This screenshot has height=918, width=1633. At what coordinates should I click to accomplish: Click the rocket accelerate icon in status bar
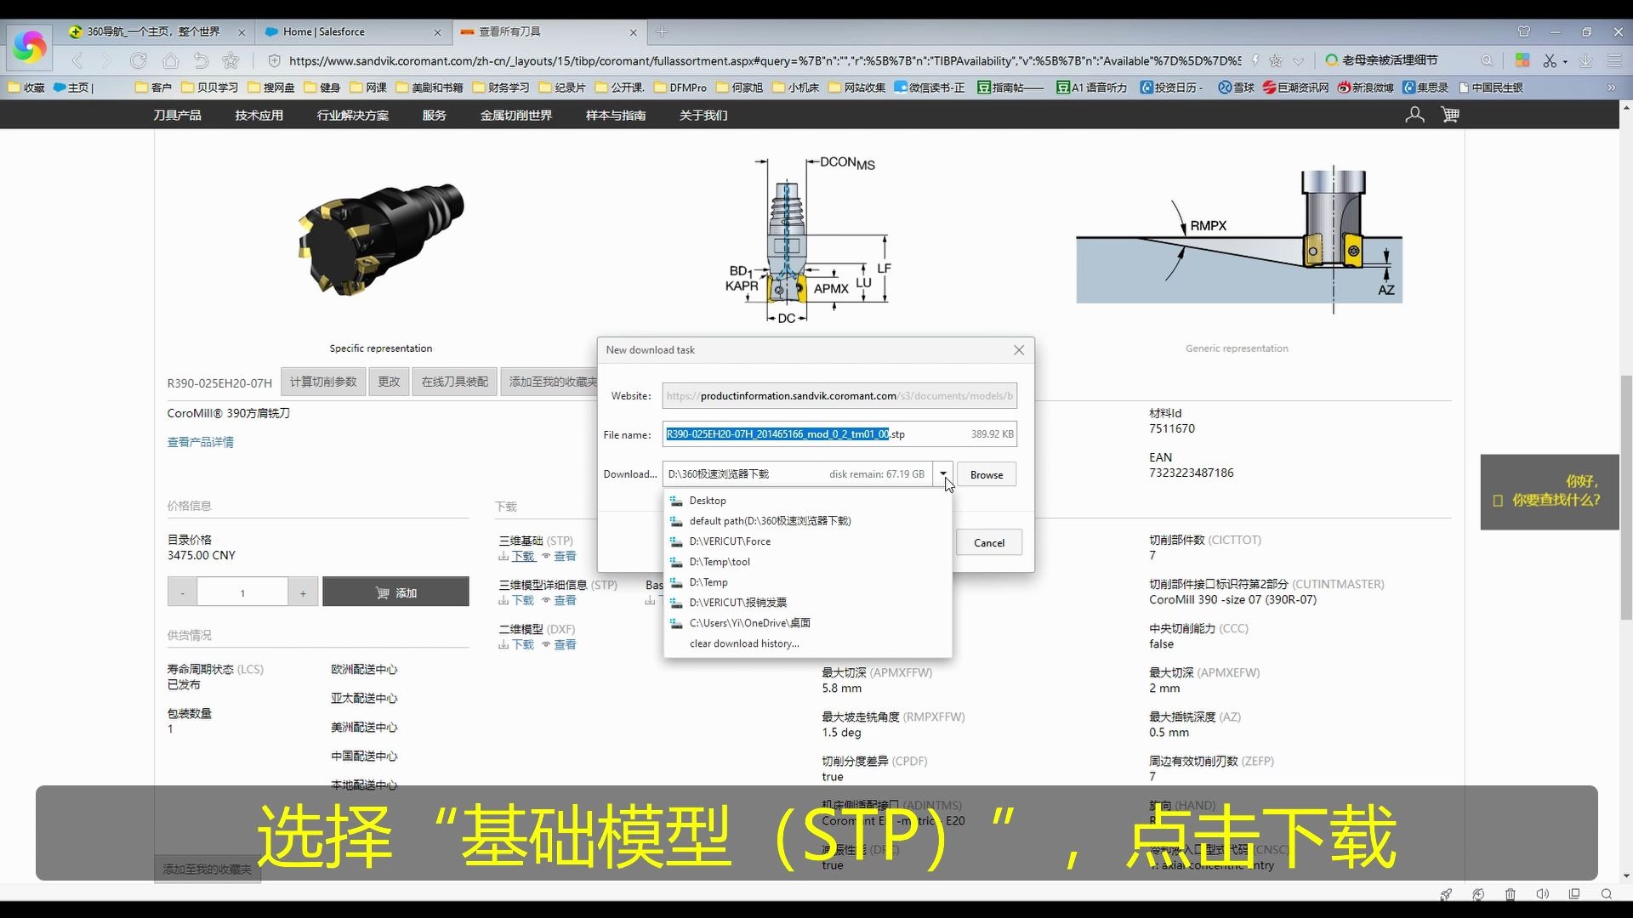point(1446,894)
